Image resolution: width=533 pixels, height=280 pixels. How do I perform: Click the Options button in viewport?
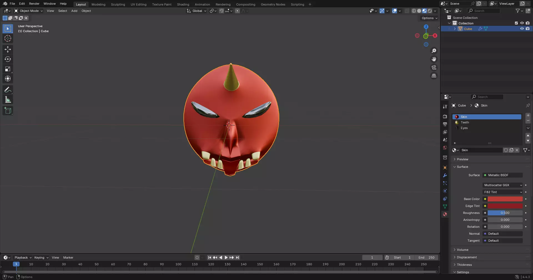tap(429, 18)
